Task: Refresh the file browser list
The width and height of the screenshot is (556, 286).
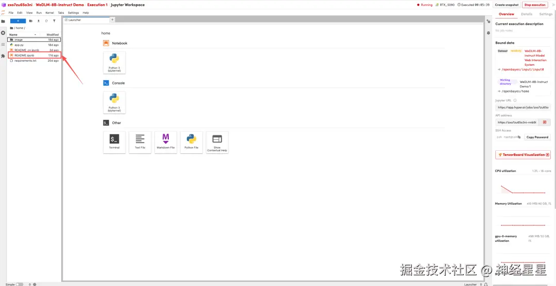Action: (x=46, y=21)
